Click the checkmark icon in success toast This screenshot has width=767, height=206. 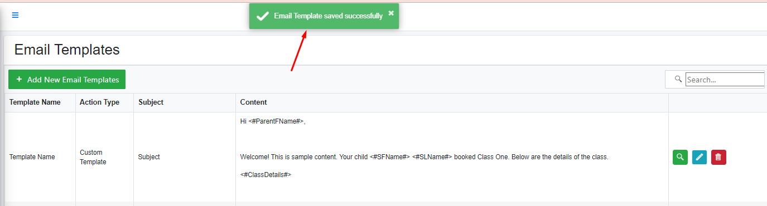263,16
